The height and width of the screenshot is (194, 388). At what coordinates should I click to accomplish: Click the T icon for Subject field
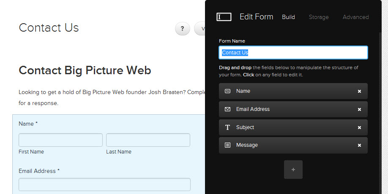[x=227, y=127]
